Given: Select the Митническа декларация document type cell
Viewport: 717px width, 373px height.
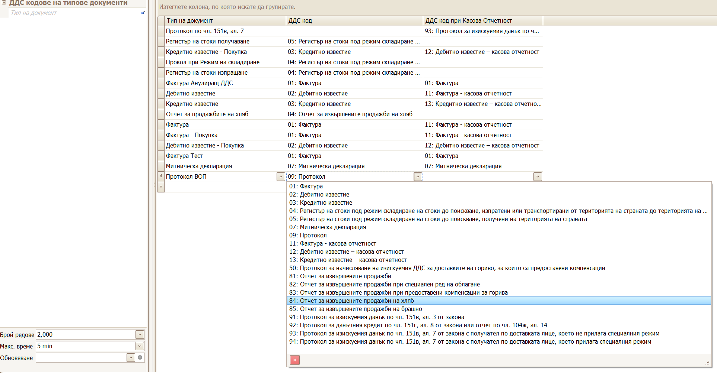Looking at the screenshot, I should click(225, 166).
